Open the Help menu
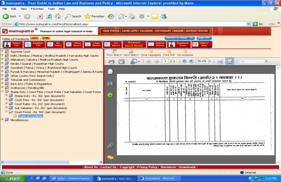 click(62, 9)
